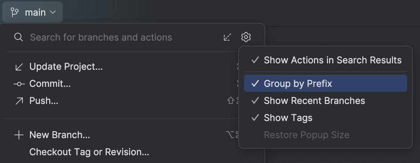Choose New Branch... option
Viewport: 420px width, 163px height.
coord(60,135)
